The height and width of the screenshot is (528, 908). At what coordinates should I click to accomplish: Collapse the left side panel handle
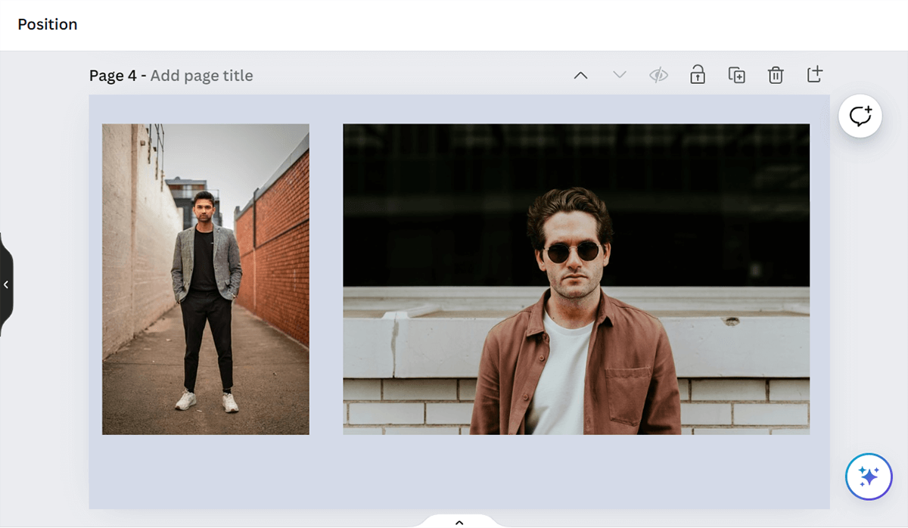pos(6,284)
